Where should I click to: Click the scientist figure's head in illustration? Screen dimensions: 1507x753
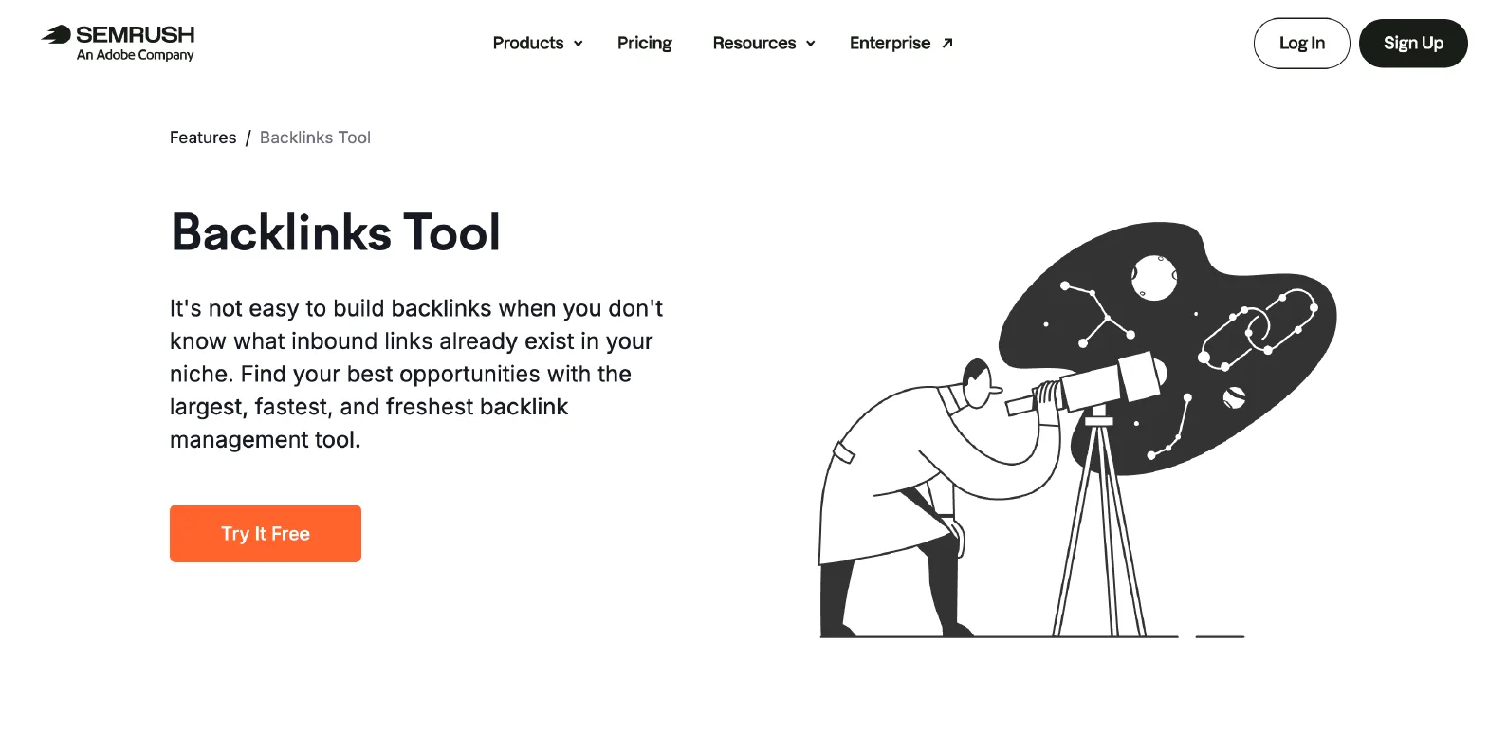(x=980, y=382)
